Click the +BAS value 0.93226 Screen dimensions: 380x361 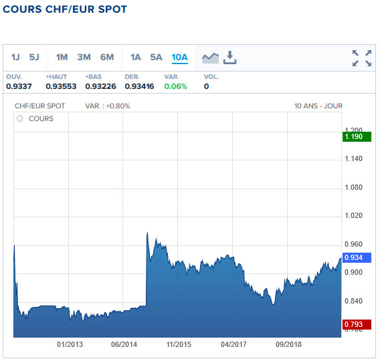pos(100,86)
